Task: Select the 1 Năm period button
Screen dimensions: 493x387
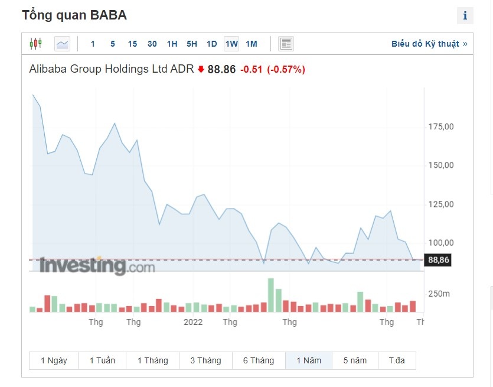Action: 309,360
